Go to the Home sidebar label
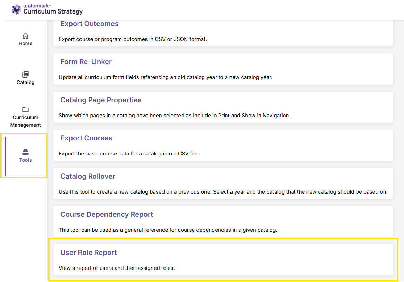 tap(25, 43)
